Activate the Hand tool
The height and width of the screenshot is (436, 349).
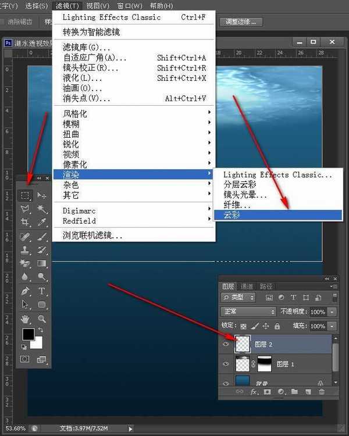[25, 319]
